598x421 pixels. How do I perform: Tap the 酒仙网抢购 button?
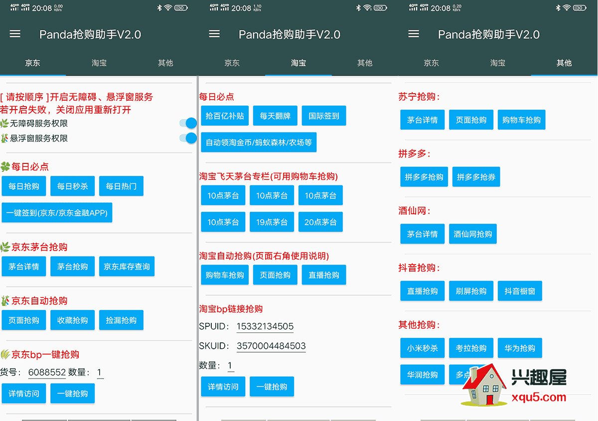point(473,234)
